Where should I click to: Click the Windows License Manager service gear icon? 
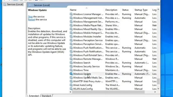click(71, 14)
